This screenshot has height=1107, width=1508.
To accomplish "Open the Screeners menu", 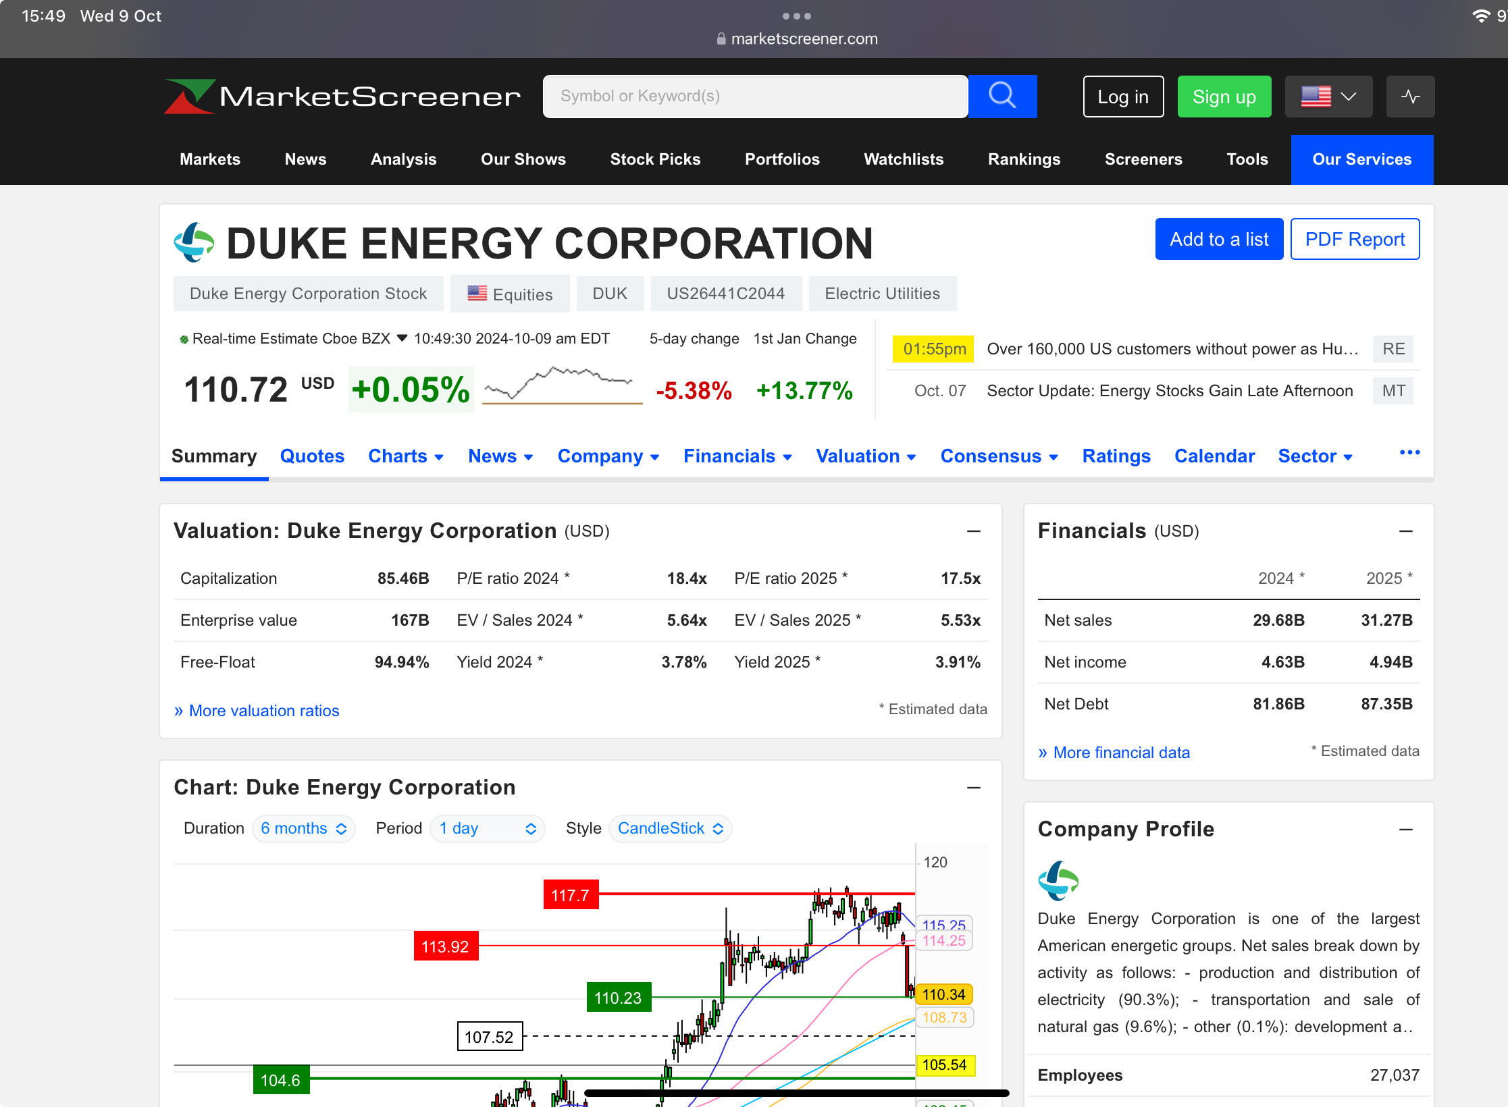I will pos(1143,159).
